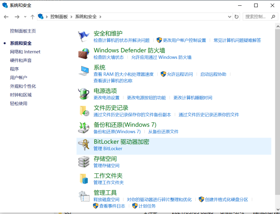Expand the address bar history dropdown
Viewport: 280px width, 214px height.
click(230, 17)
